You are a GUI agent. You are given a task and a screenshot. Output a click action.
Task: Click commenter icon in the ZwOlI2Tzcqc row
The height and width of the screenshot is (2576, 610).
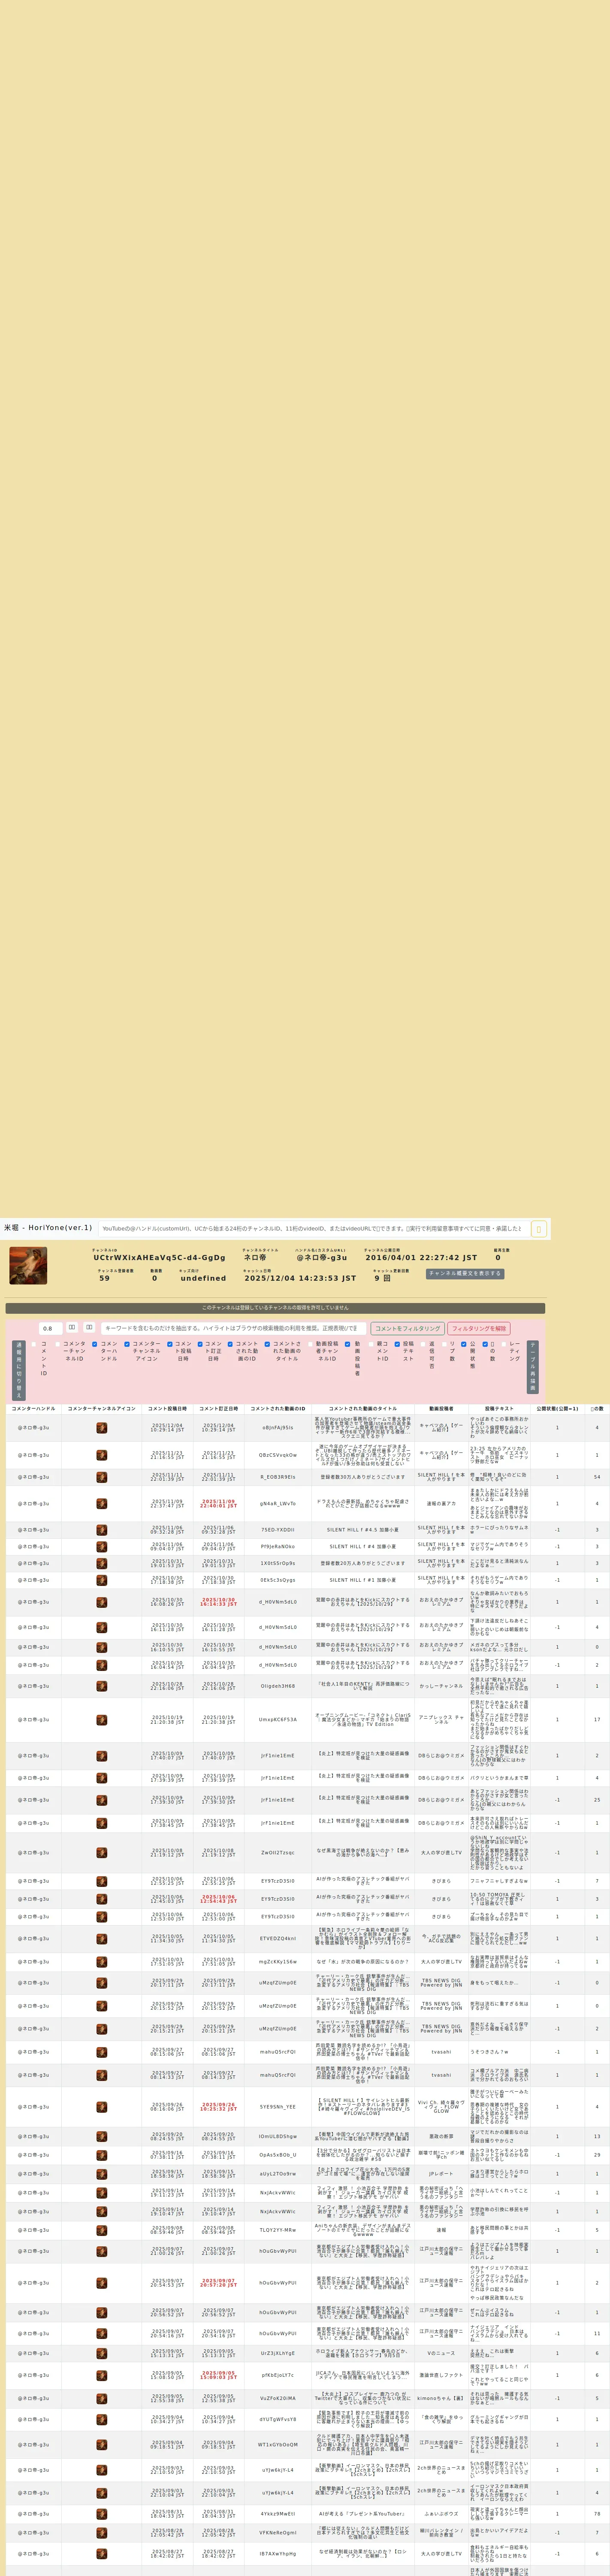(x=101, y=1852)
